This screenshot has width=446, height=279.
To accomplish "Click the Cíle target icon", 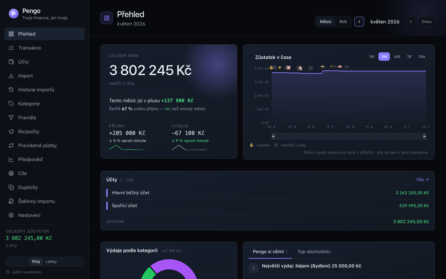I will click(11, 173).
